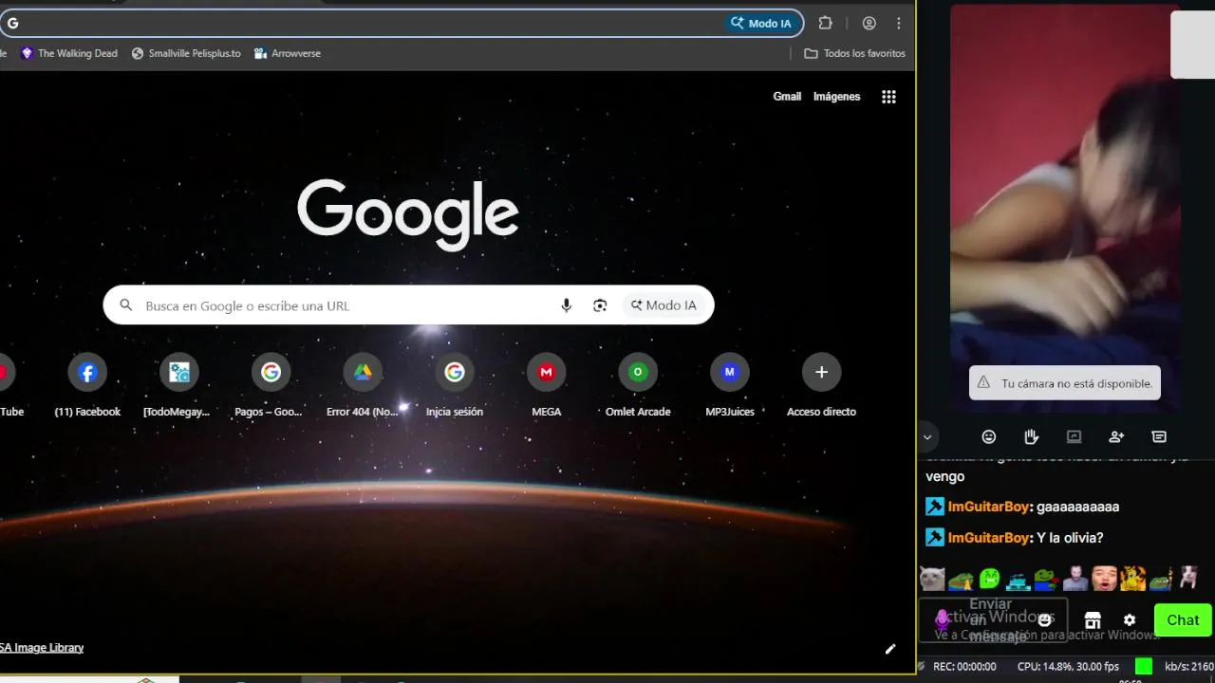Open the chat shop icon

[1093, 619]
